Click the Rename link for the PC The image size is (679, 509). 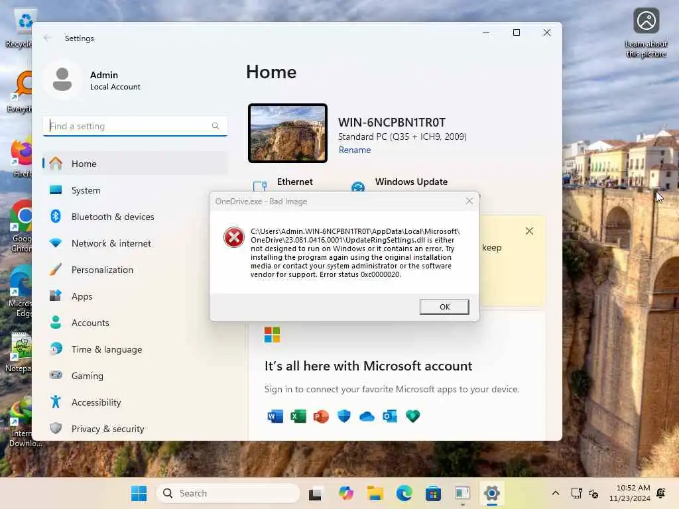tap(355, 150)
